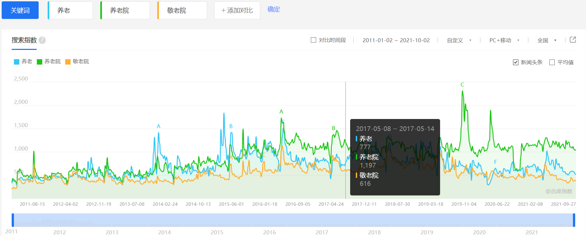Viewport: 586px width, 236px height.
Task: Click the tooltip date 2017-05-08 ~ 2017-05-14
Action: pyautogui.click(x=395, y=129)
